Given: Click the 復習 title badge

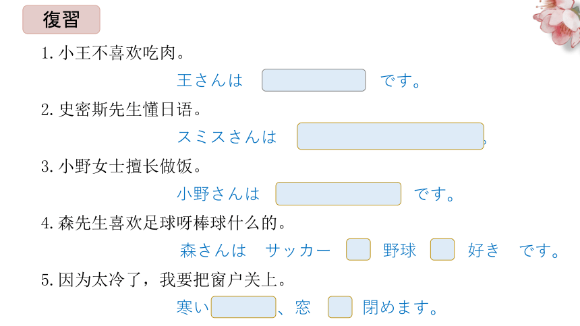Looking at the screenshot, I should (61, 20).
